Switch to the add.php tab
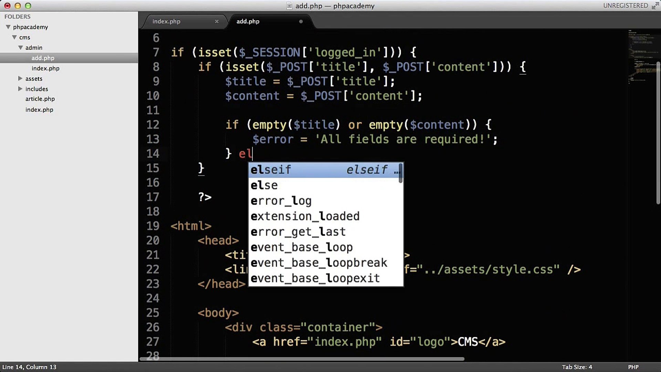This screenshot has width=661, height=372. point(248,21)
